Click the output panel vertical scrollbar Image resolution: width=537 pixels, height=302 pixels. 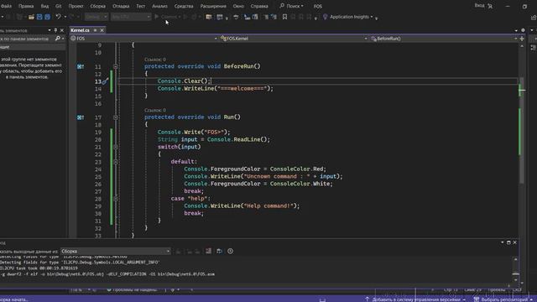pos(515,271)
